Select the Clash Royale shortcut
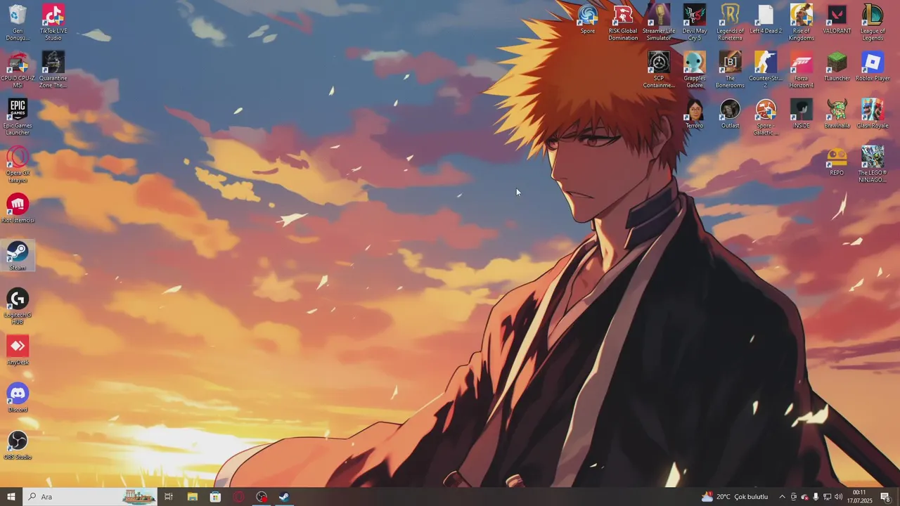The height and width of the screenshot is (506, 900). 873,113
